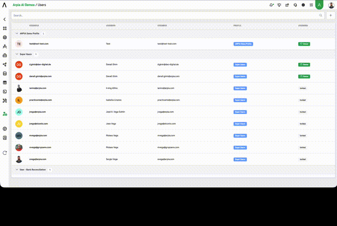The image size is (337, 226).
Task: Open notifications bell icon
Action: tap(271, 5)
